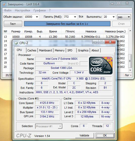
Task: Click the disabled Стоп button
Action: (121, 24)
